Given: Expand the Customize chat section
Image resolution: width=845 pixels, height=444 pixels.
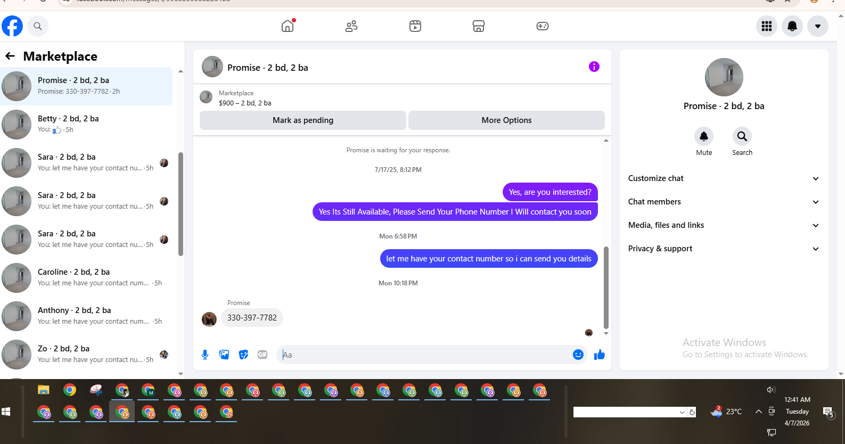Looking at the screenshot, I should pyautogui.click(x=724, y=178).
